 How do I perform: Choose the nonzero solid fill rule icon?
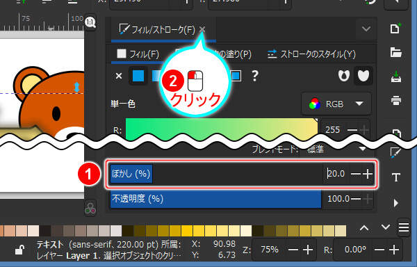click(x=363, y=76)
